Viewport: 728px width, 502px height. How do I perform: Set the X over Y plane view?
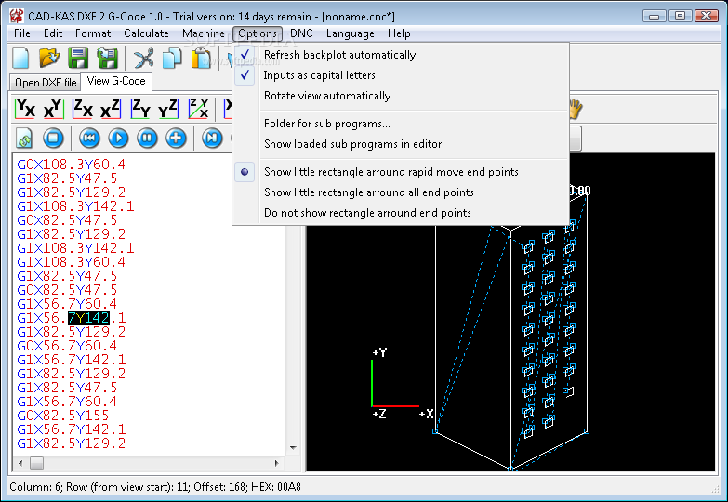point(53,109)
